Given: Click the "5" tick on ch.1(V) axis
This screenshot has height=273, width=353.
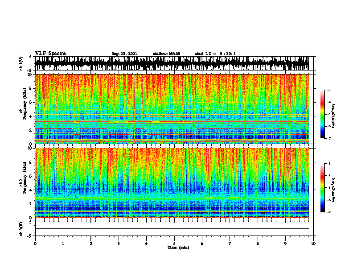Looking at the screenshot, I should coord(31,57).
